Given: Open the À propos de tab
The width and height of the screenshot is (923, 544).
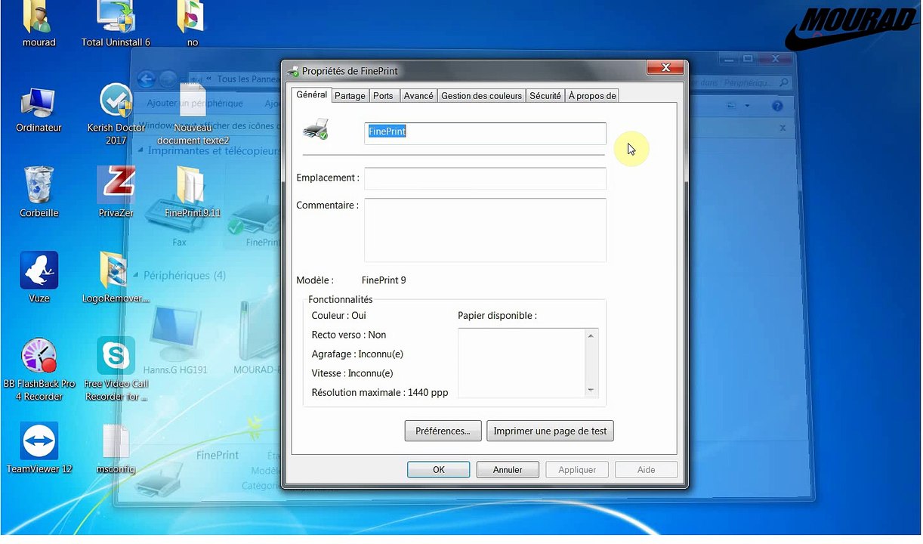Looking at the screenshot, I should coord(592,96).
